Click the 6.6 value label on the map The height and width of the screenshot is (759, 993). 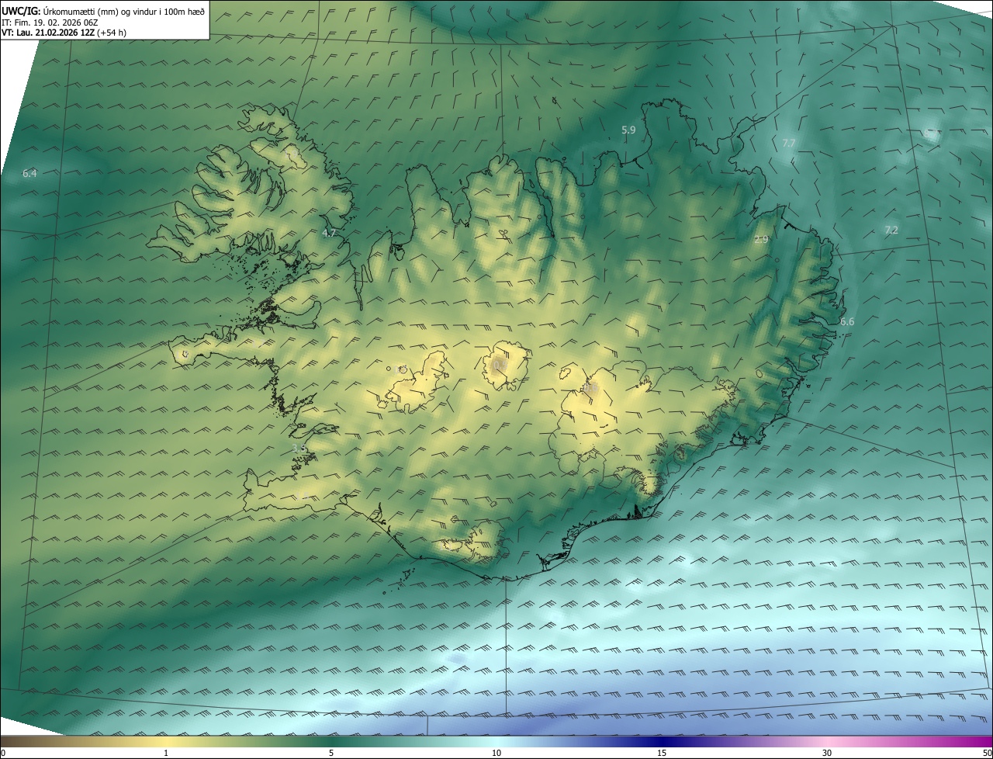coord(847,322)
